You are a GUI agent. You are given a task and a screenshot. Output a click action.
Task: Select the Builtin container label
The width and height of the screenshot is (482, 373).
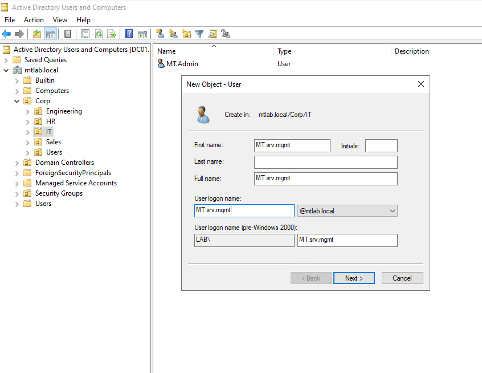pyautogui.click(x=45, y=80)
